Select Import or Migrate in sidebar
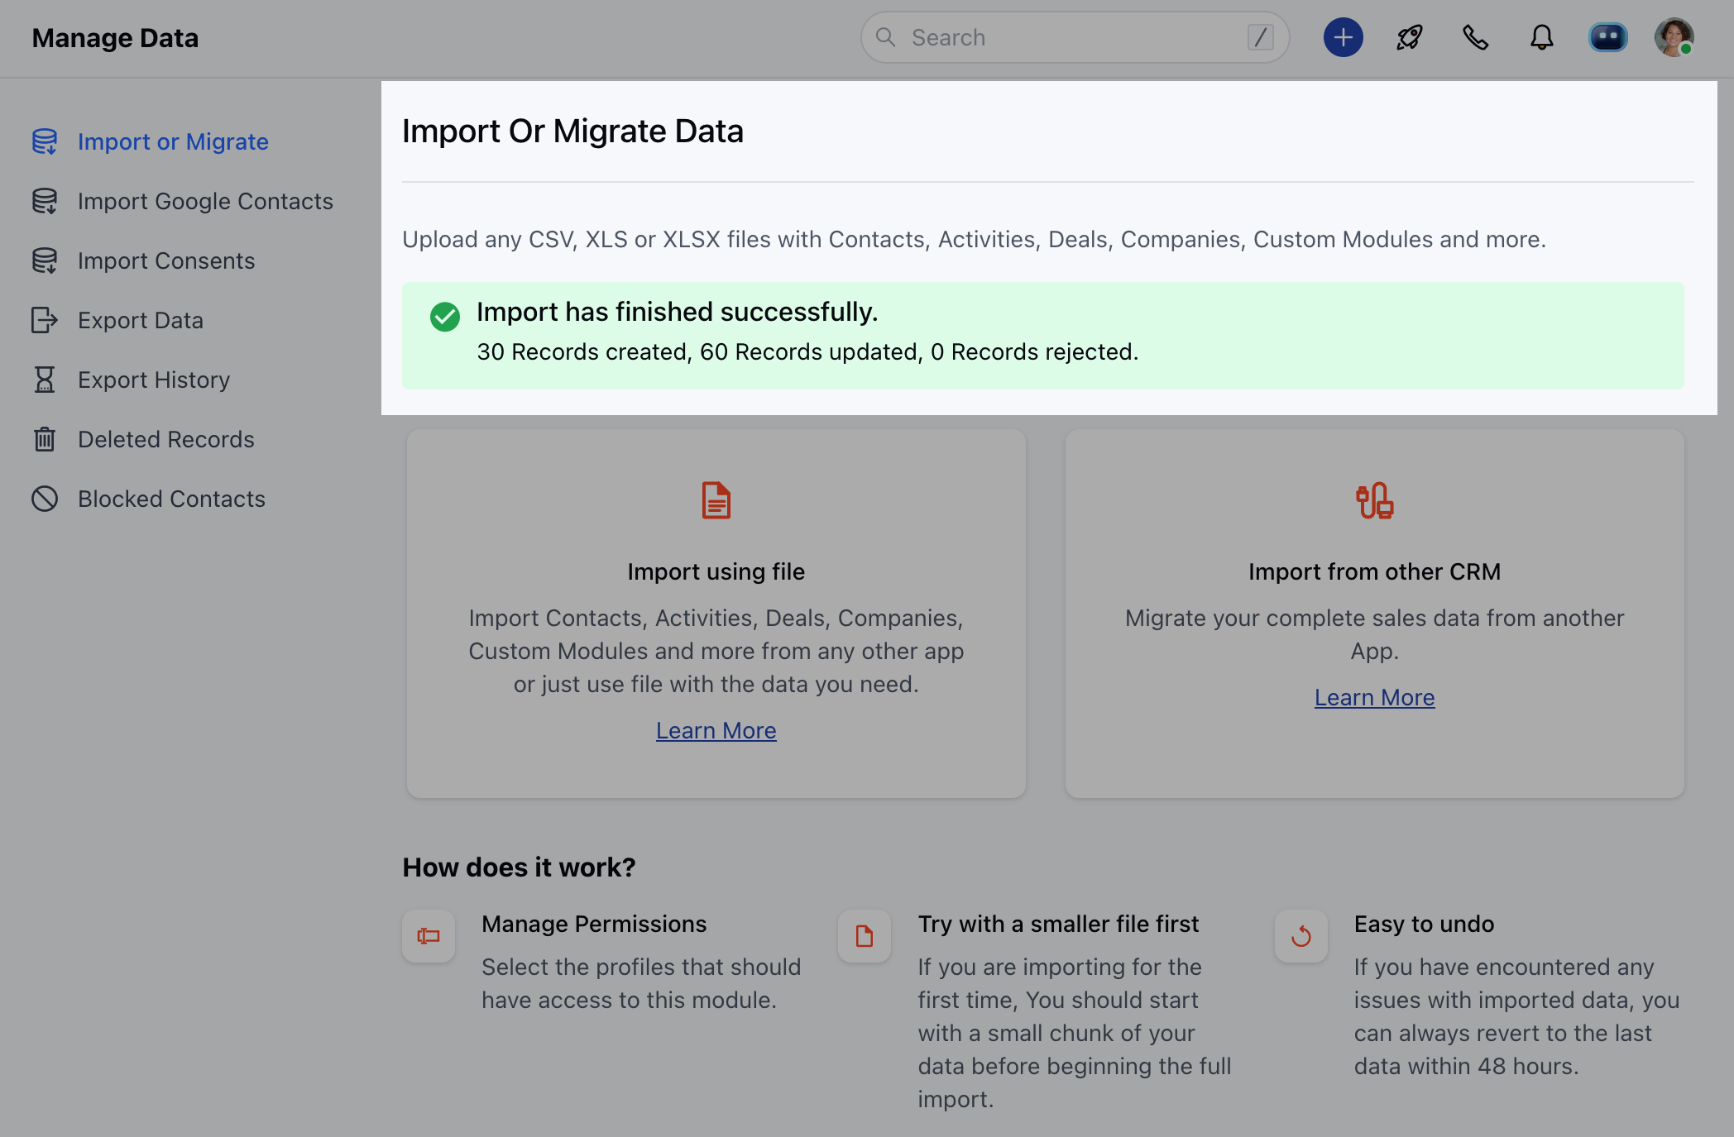The width and height of the screenshot is (1734, 1137). (172, 141)
